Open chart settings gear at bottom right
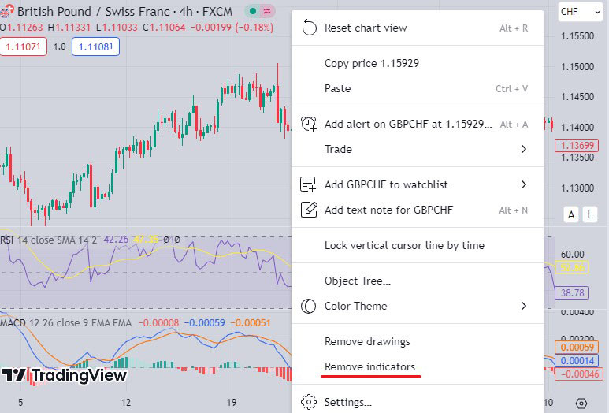This screenshot has height=413, width=609. point(581,404)
